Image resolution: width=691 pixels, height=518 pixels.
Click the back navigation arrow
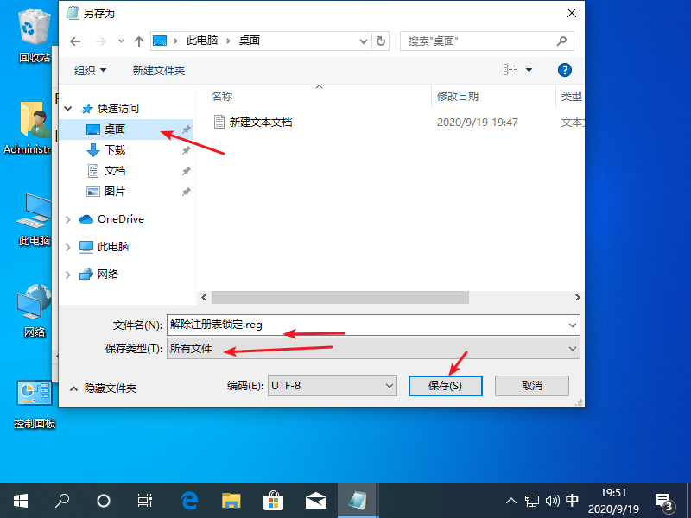[x=75, y=41]
